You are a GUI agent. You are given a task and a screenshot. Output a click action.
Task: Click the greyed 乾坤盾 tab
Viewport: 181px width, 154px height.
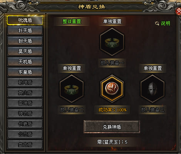tap(25, 83)
